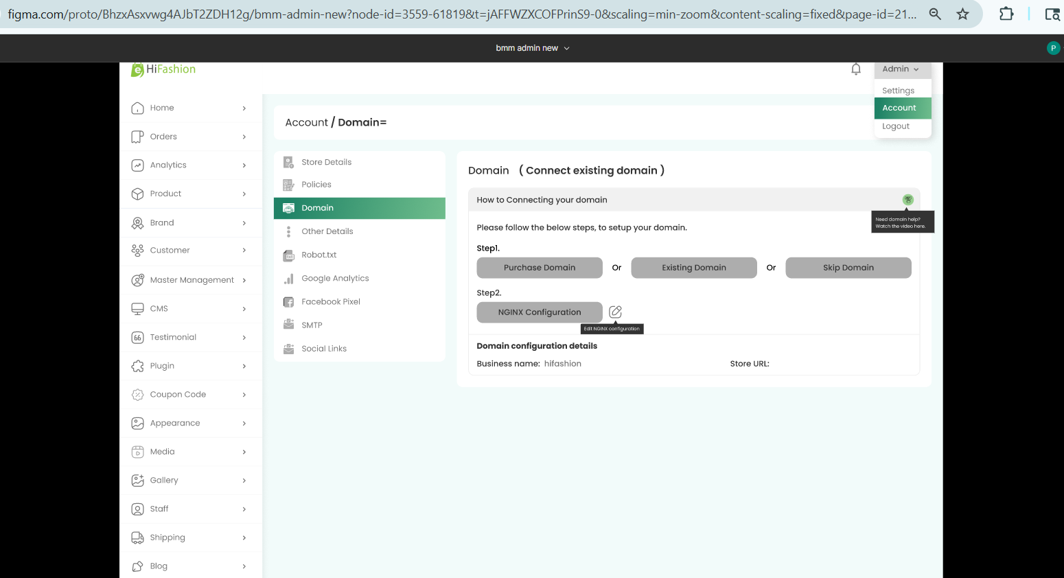This screenshot has width=1064, height=578.
Task: Bookmark this page with the star icon
Action: coord(963,14)
